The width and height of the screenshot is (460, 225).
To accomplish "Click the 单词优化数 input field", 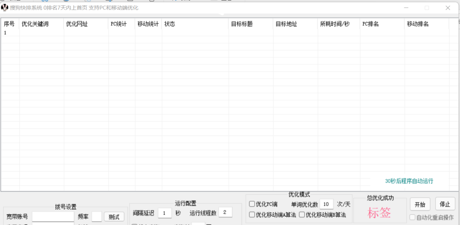I will pos(327,204).
